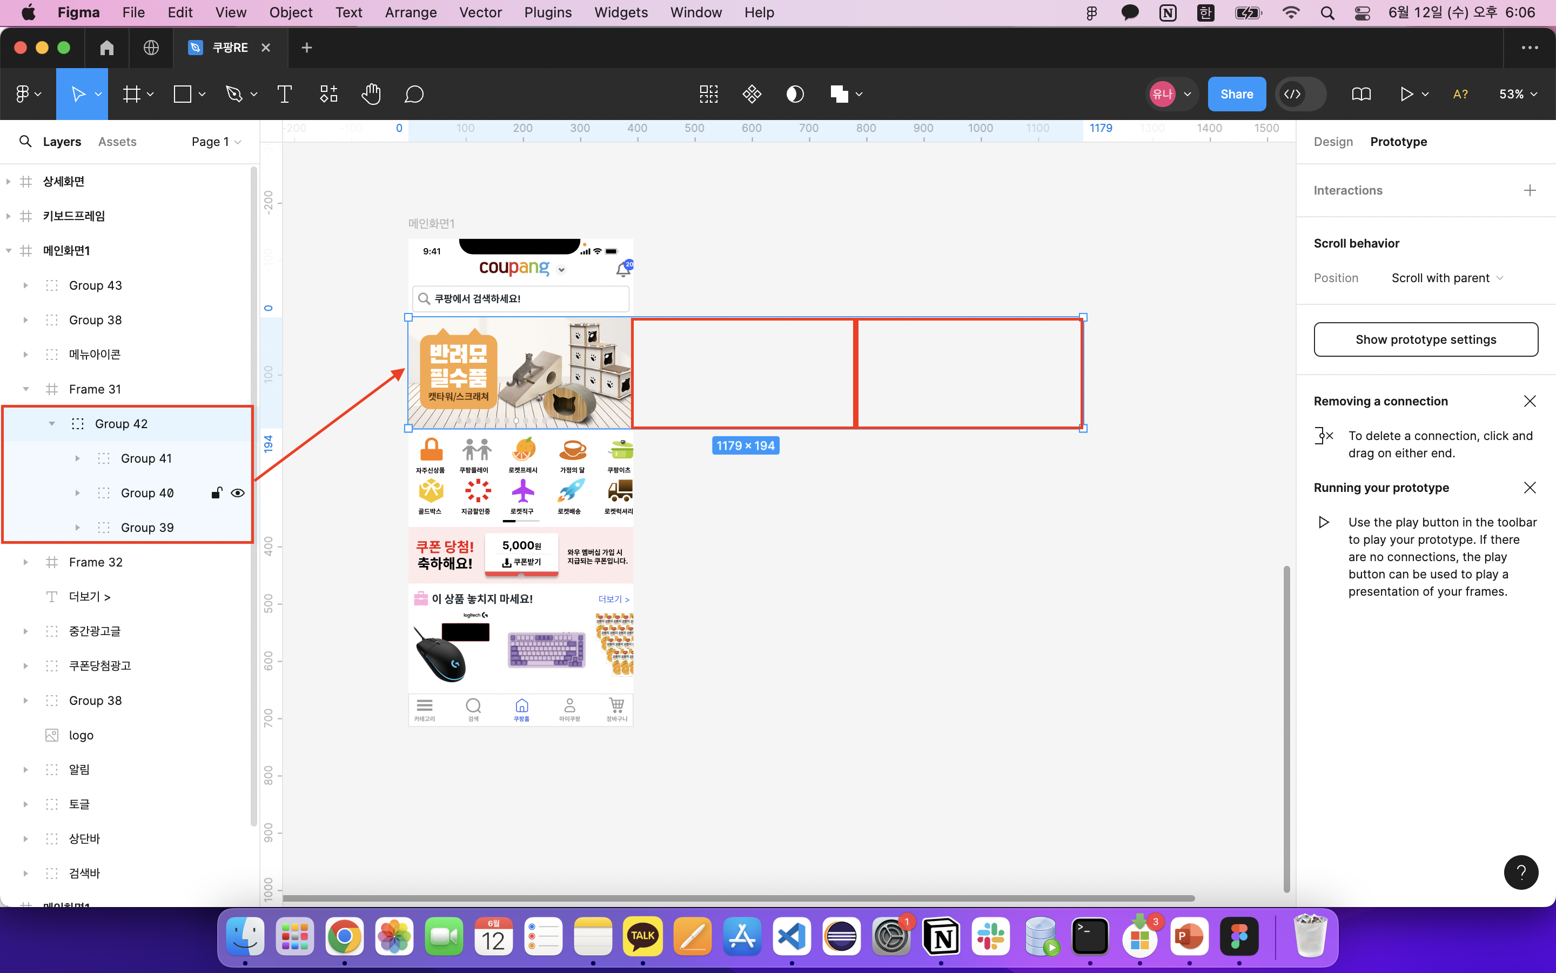The height and width of the screenshot is (973, 1556).
Task: Dismiss the Removing a connection tip
Action: [x=1530, y=402]
